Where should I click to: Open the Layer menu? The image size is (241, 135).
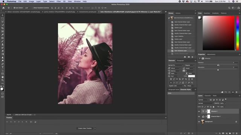tap(38, 1)
